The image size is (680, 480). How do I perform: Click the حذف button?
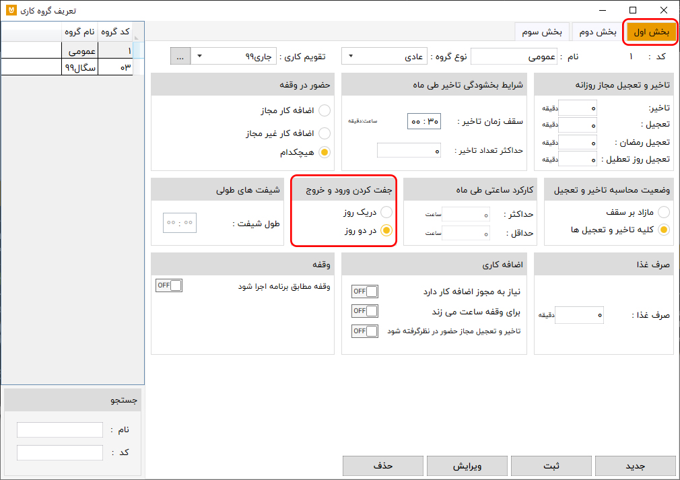click(383, 466)
